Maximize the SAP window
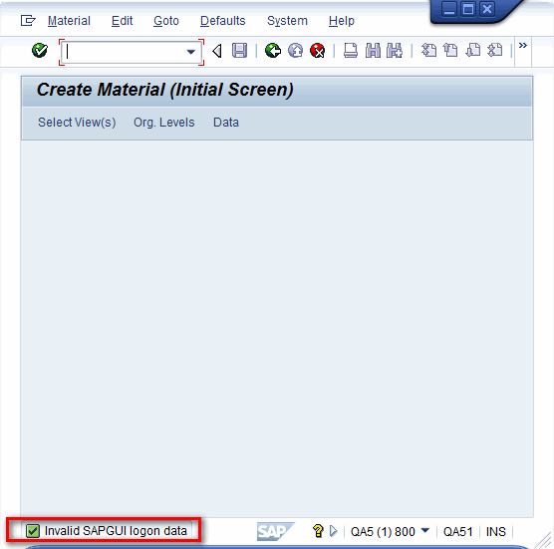 [x=468, y=9]
